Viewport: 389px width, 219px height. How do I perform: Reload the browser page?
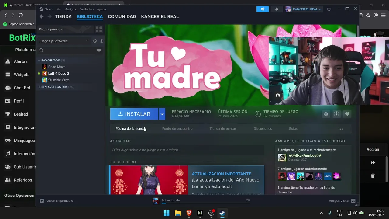point(21,15)
